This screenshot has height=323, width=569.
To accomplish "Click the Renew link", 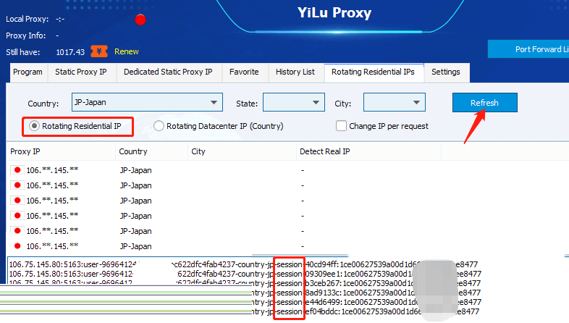I will pyautogui.click(x=126, y=51).
